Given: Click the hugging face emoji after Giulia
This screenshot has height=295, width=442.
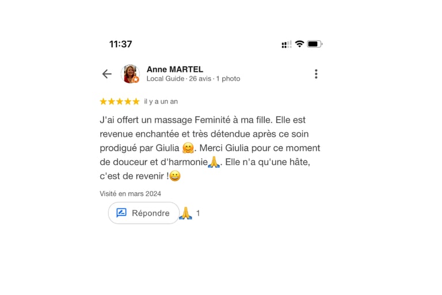Looking at the screenshot, I should point(188,148).
